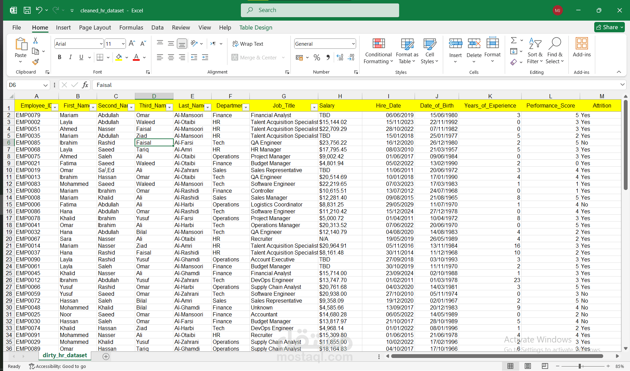This screenshot has width=630, height=371.
Task: Click the Clear eraser icon
Action: click(x=514, y=62)
